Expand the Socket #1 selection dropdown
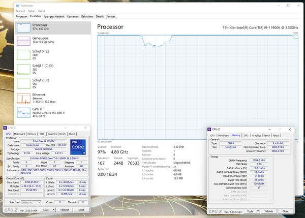The height and width of the screenshot is (218, 305). pyautogui.click(x=38, y=202)
